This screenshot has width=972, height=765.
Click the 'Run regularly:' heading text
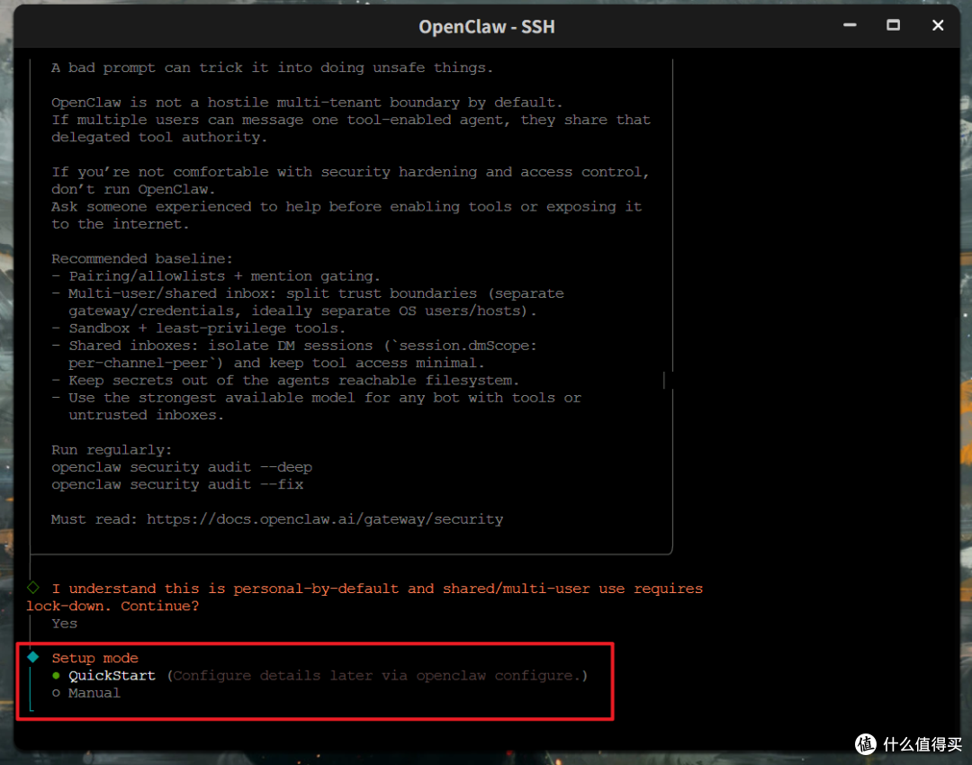112,450
